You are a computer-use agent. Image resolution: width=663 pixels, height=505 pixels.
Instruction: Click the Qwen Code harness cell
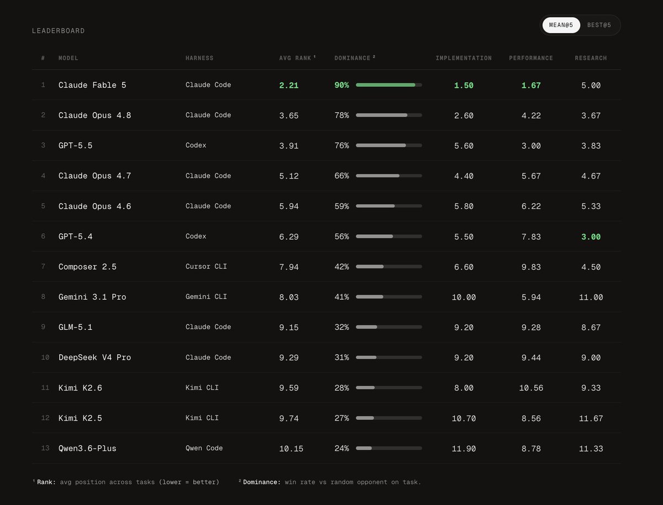point(204,448)
